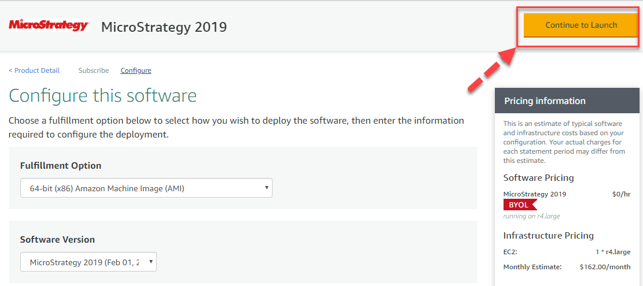This screenshot has height=286, width=643.
Task: Click the Continue to Launch button
Action: pyautogui.click(x=580, y=25)
